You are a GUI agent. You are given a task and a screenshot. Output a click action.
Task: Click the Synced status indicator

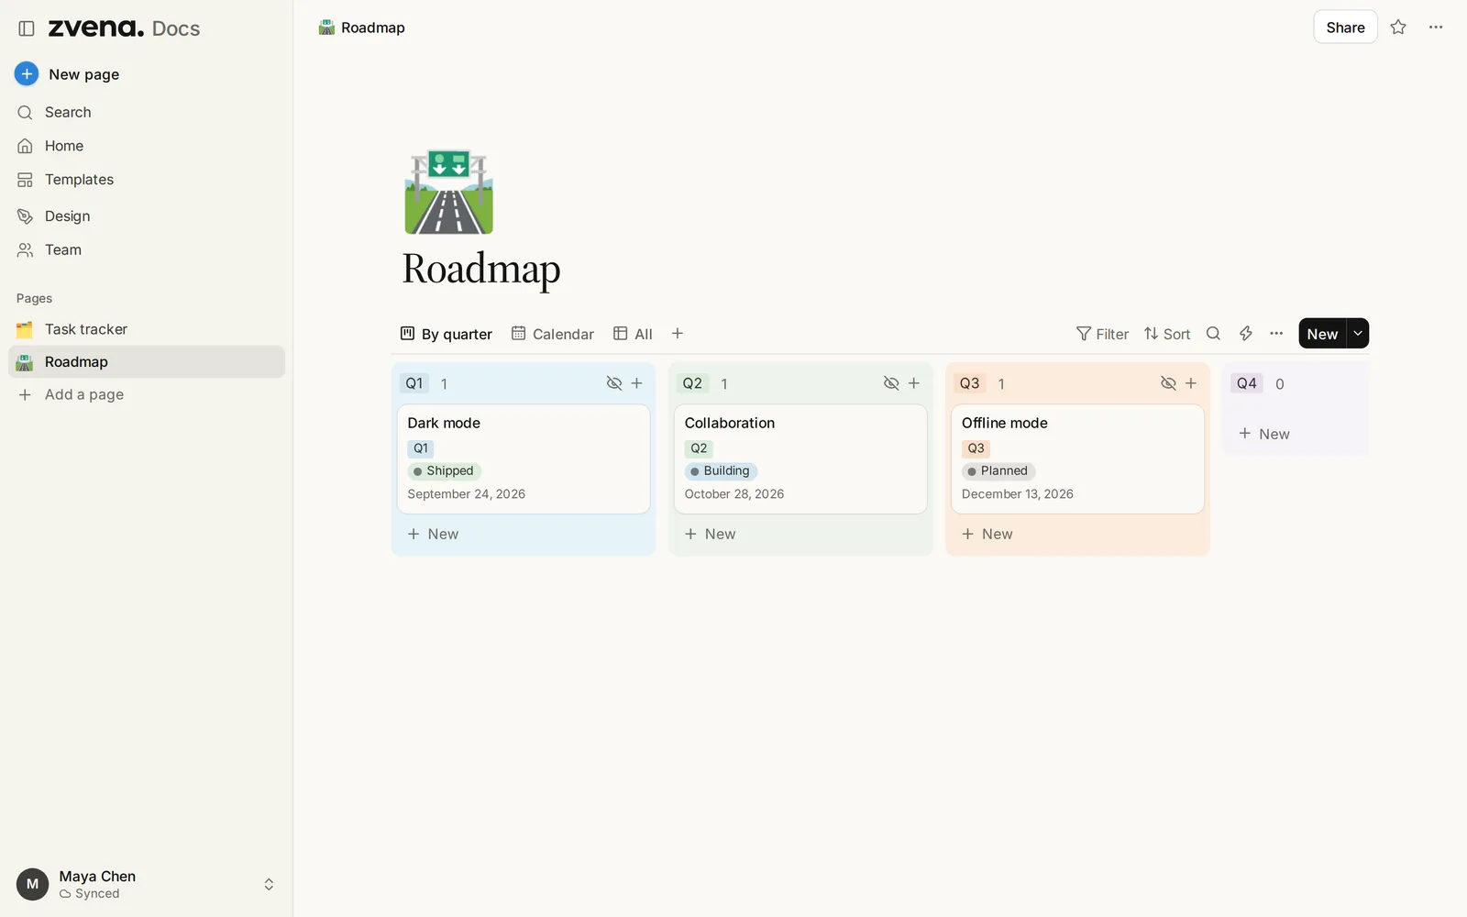(x=90, y=894)
